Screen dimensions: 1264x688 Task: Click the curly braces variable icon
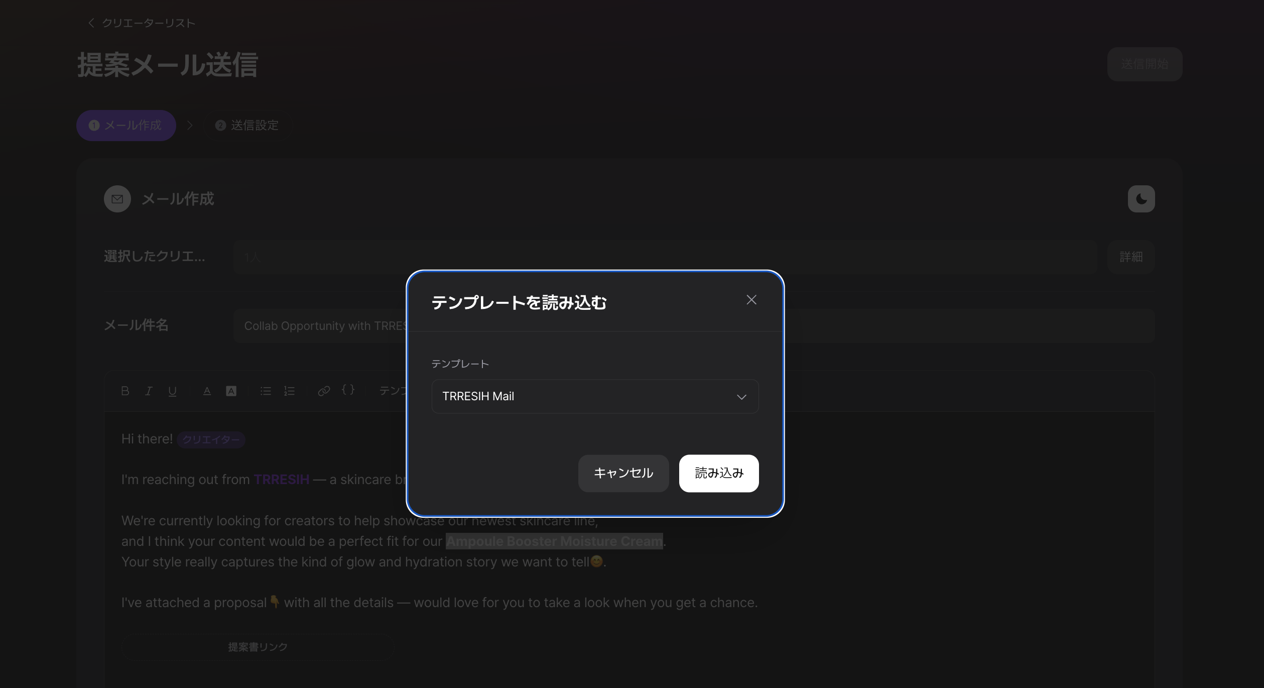(x=348, y=390)
